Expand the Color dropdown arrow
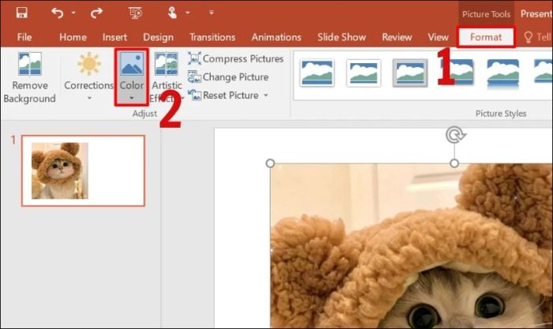Image resolution: width=553 pixels, height=329 pixels. point(132,99)
